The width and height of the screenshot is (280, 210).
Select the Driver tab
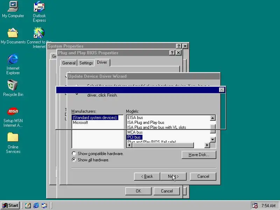click(102, 62)
